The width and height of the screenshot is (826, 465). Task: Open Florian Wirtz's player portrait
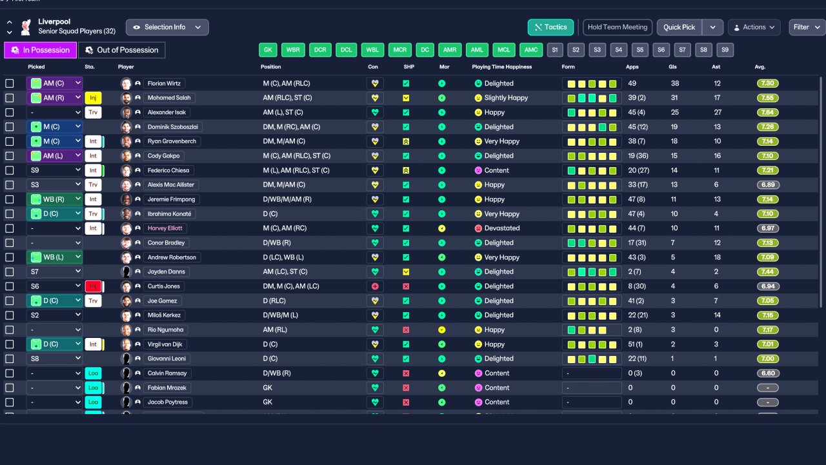(126, 83)
